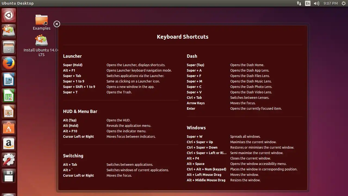Viewport: 348px width, 196px height.
Task: Click the 'Super + W' shortcut text
Action: coord(195,137)
